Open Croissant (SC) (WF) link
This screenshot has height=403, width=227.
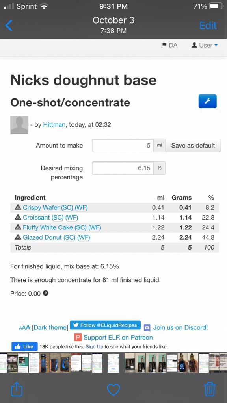click(x=50, y=217)
